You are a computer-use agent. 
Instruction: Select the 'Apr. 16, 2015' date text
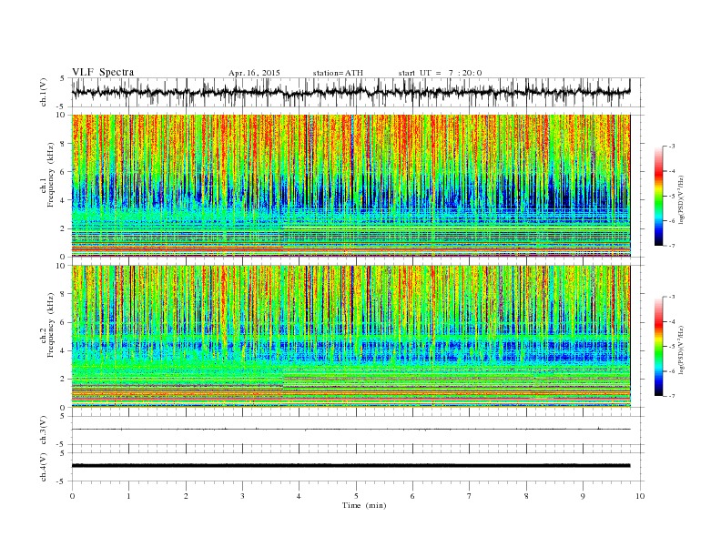pyautogui.click(x=254, y=73)
